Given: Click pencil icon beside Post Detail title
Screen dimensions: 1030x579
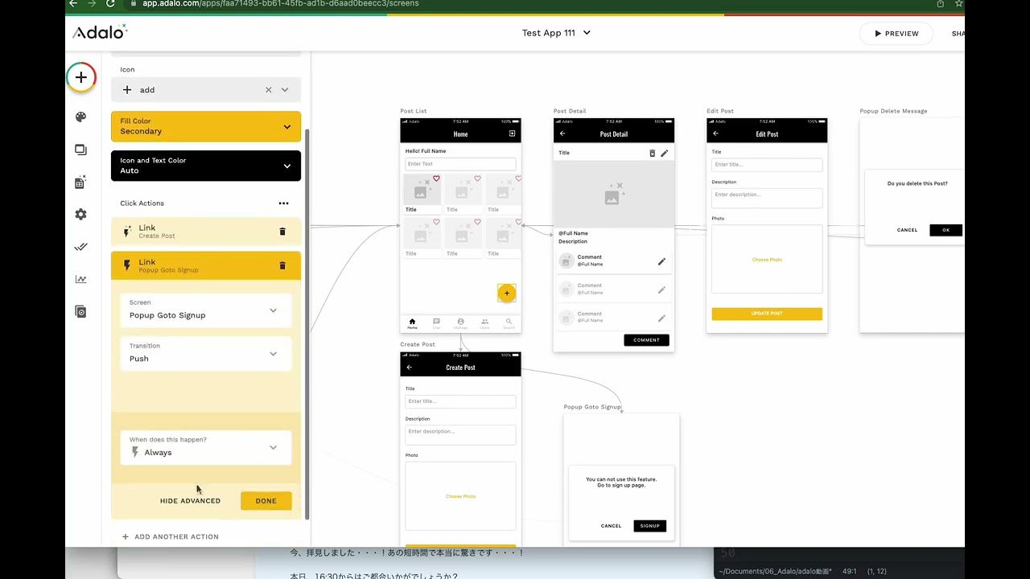Looking at the screenshot, I should (x=665, y=153).
